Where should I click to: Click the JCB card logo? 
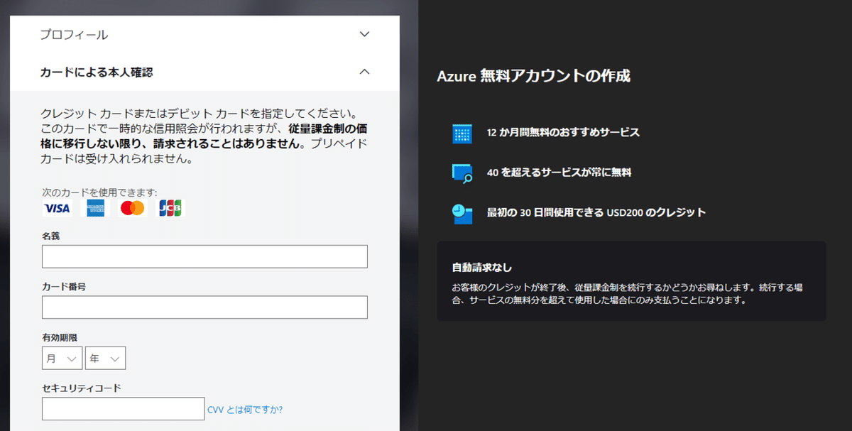[170, 208]
